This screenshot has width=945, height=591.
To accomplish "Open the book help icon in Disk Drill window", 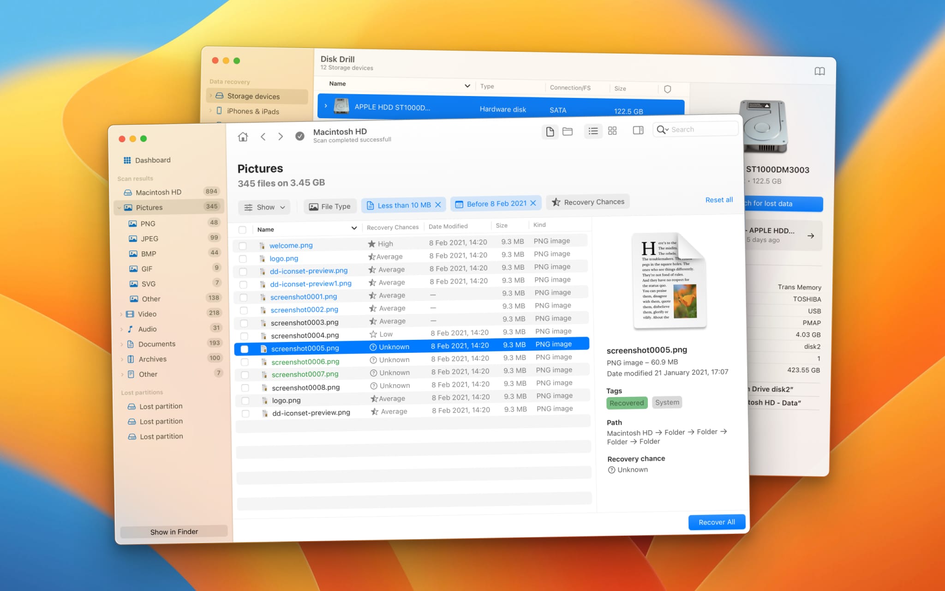I will (x=819, y=71).
